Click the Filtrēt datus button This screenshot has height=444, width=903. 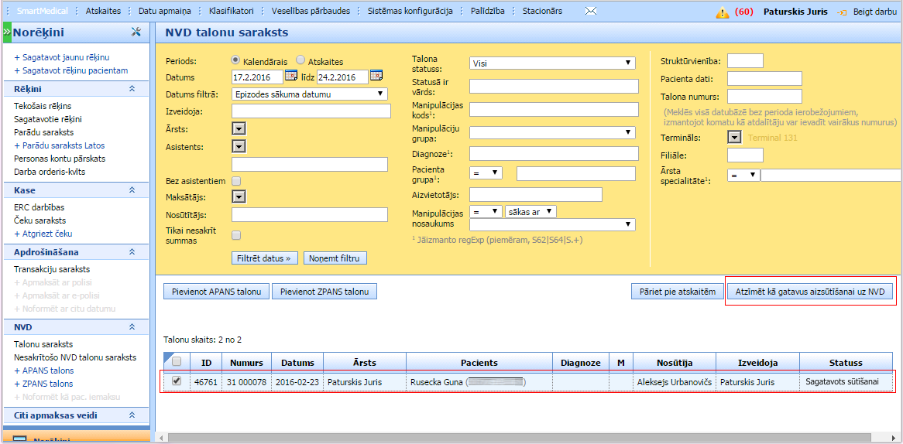(265, 258)
